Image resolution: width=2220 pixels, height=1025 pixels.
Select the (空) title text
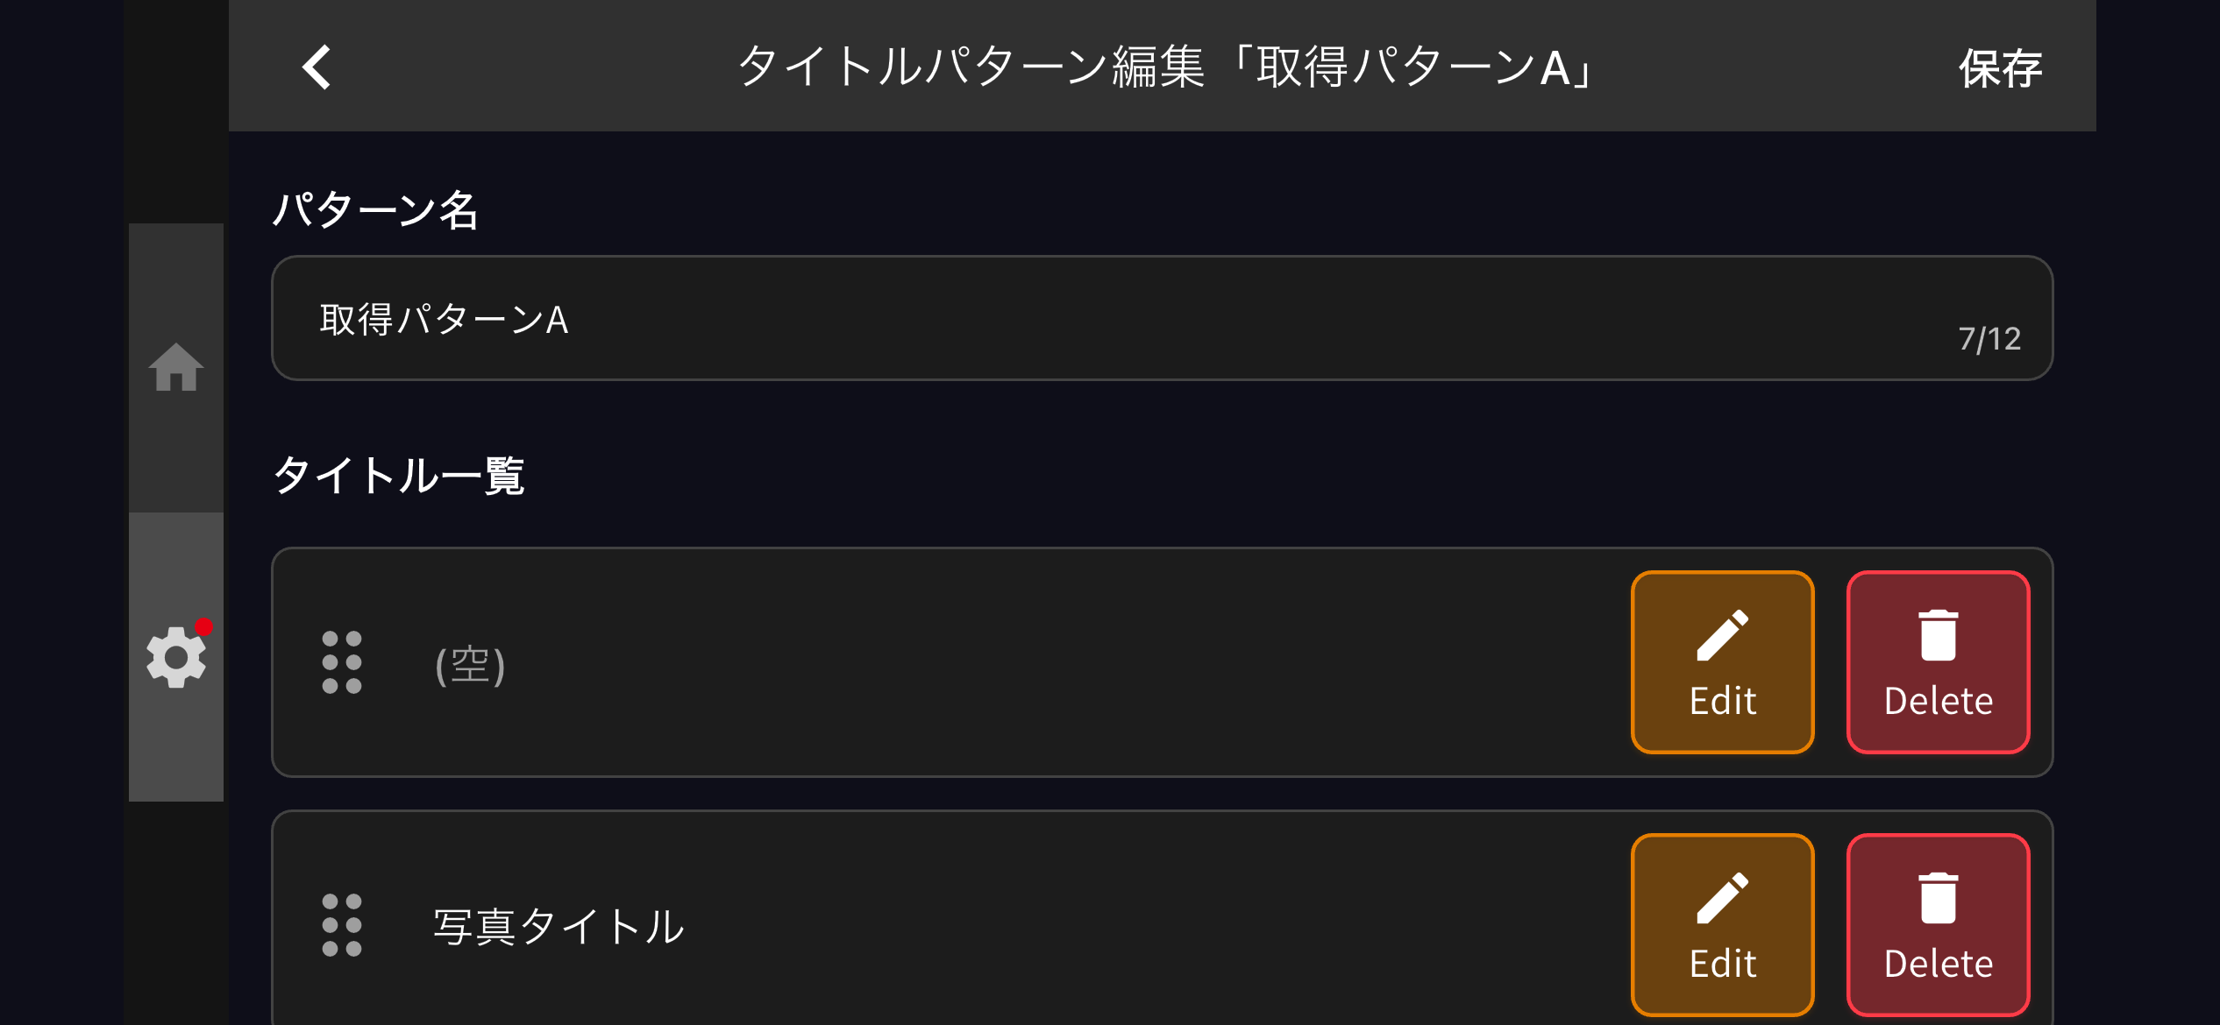[x=470, y=664]
